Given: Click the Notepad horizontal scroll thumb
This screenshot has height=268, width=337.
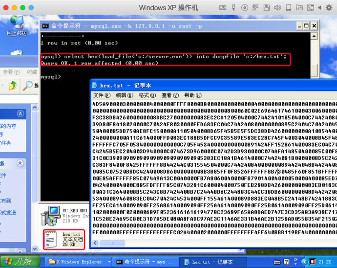Looking at the screenshot, I should tap(112, 243).
